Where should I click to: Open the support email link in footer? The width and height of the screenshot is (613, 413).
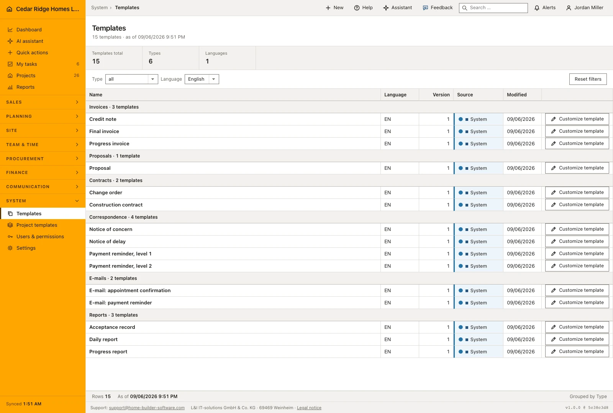[147, 408]
